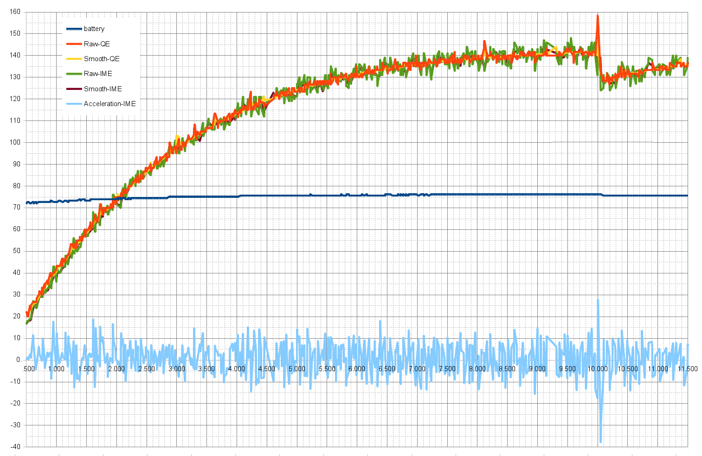
Task: Click the x-axis label 11.000
Action: pyautogui.click(x=658, y=369)
